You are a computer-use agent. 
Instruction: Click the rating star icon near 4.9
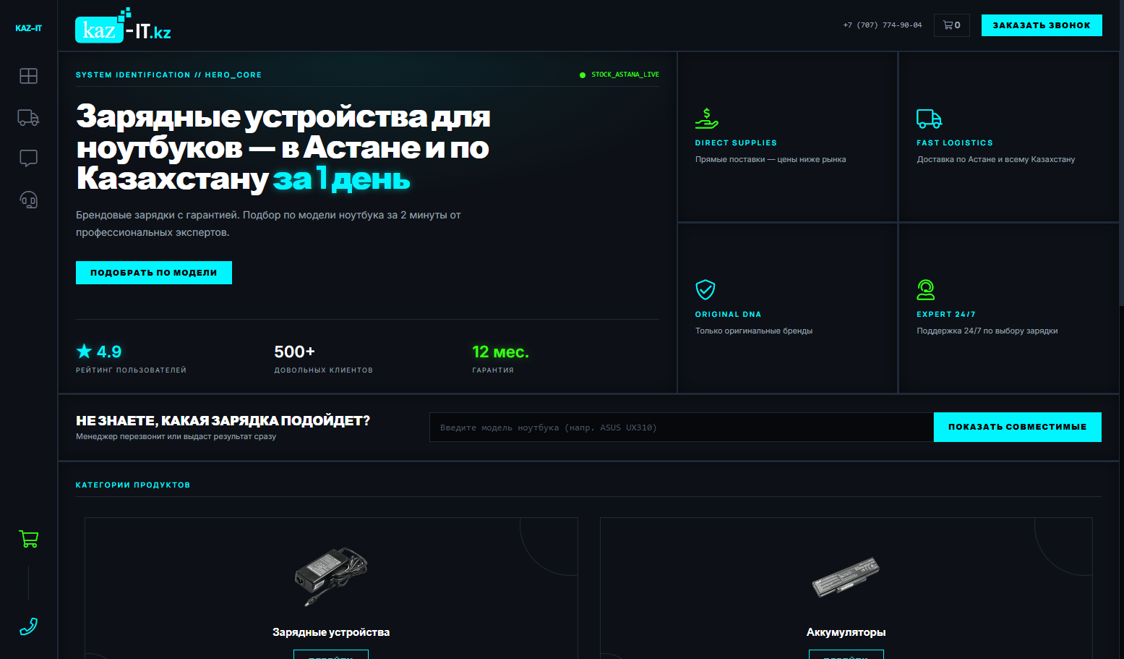tap(84, 352)
